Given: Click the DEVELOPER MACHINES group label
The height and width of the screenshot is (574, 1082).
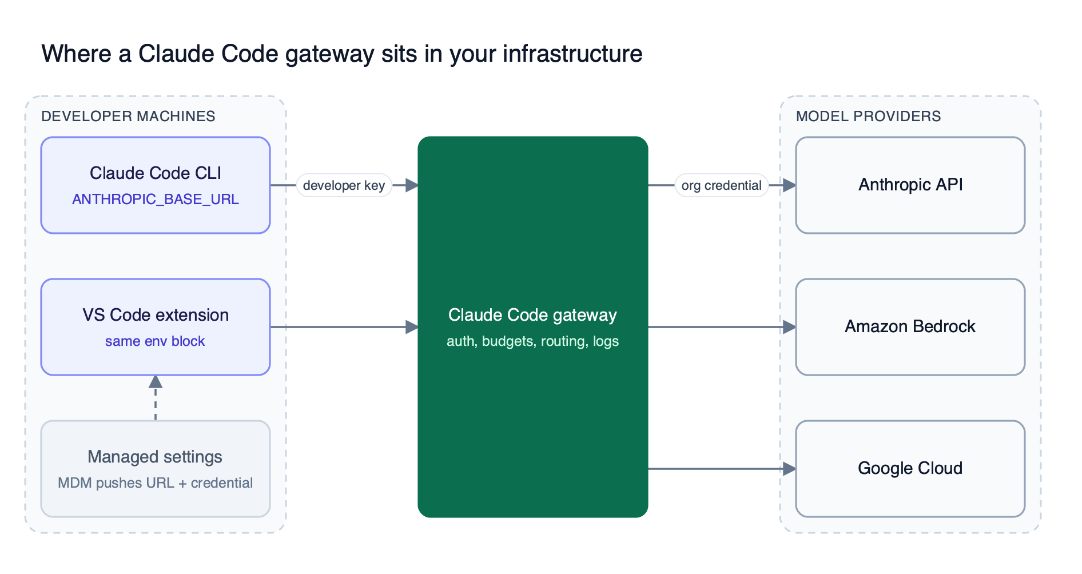Looking at the screenshot, I should (128, 116).
